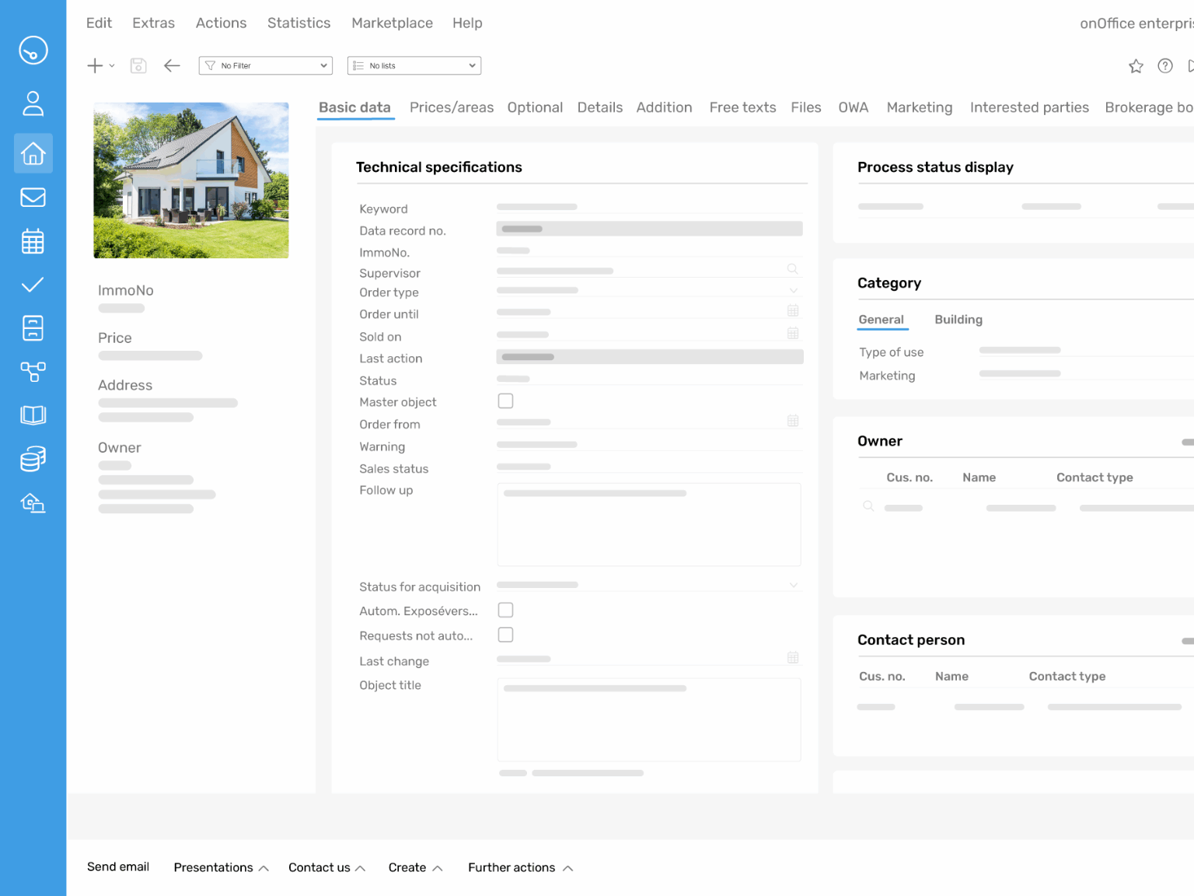
Task: Check the Autom. Exposévers checkbox
Action: [x=505, y=610]
